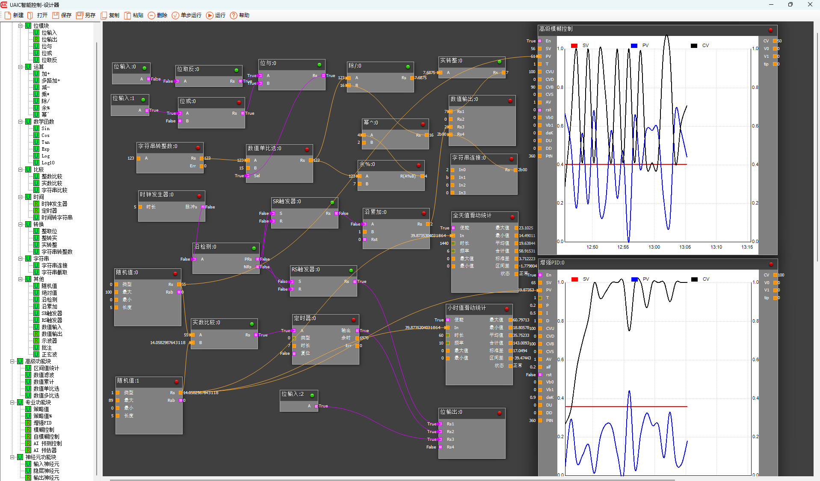This screenshot has width=820, height=481.
Task: Collapse the 数学函数 tree category
Action: (20, 122)
